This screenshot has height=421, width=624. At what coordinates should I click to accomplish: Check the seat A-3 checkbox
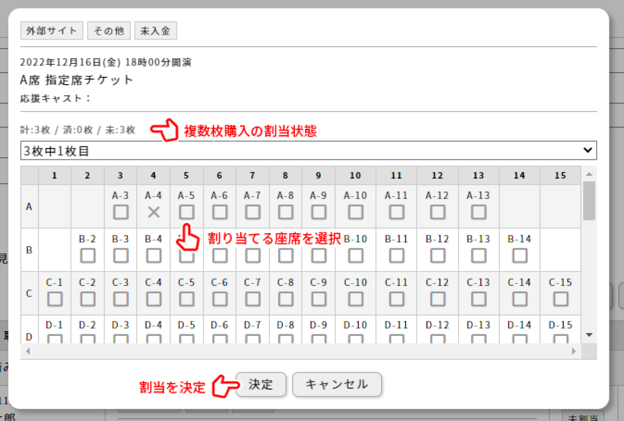click(x=121, y=212)
